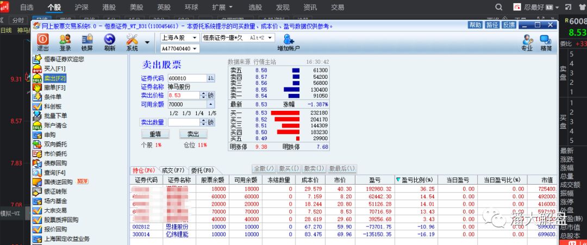The image size is (587, 245).
Task: Select the 1/5 quantity shortcut
Action: click(212, 114)
